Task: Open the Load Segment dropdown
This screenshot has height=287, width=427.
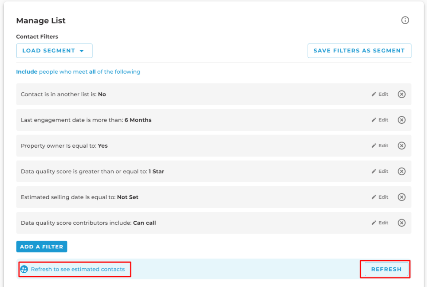Action: tap(54, 51)
